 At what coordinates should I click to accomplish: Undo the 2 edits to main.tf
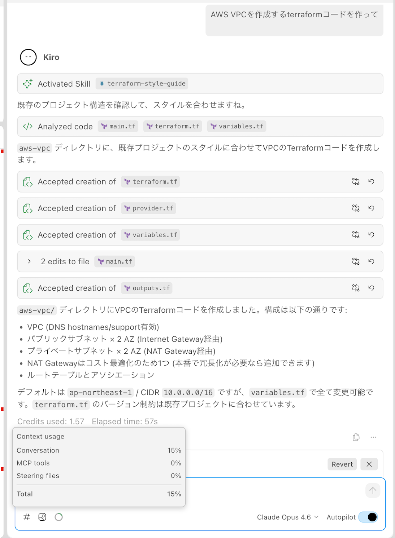[372, 261]
